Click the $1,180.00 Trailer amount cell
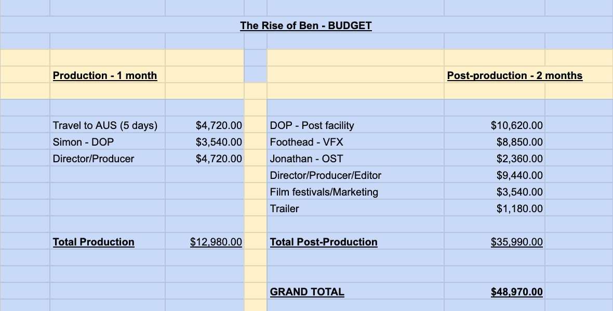This screenshot has height=311, width=613. point(519,209)
